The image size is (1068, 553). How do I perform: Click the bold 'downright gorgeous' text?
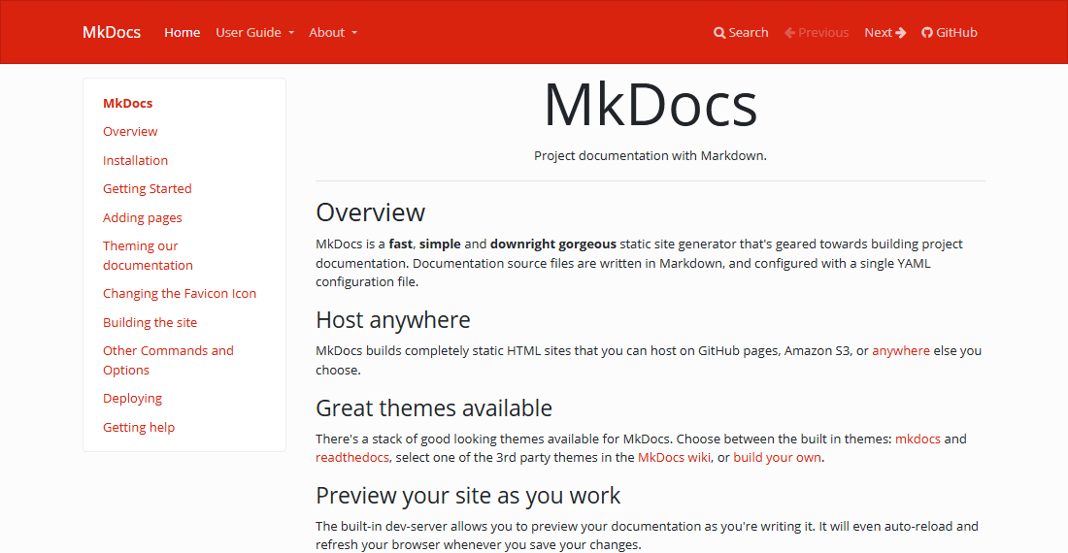pos(553,244)
